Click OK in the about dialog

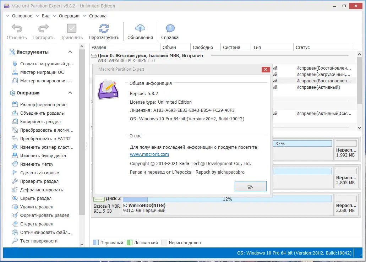[250, 186]
